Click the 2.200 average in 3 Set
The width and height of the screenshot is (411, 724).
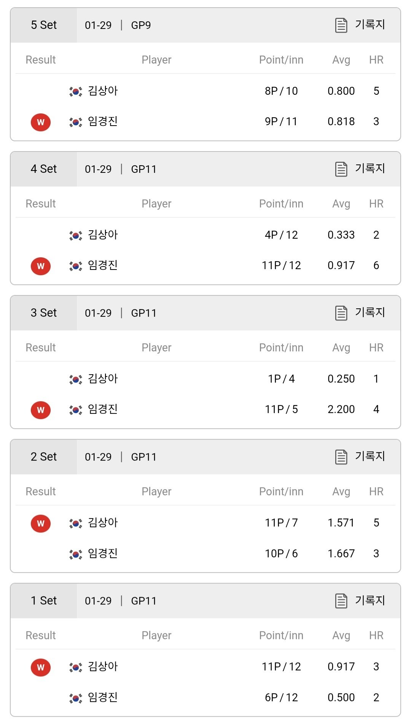[341, 409]
